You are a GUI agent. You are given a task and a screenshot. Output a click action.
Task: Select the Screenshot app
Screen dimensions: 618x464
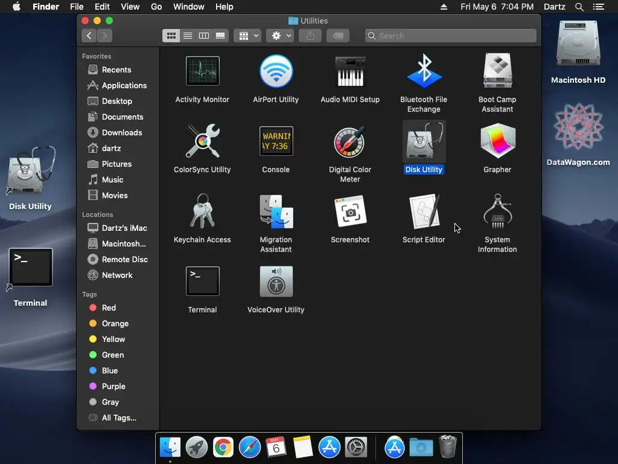350,211
